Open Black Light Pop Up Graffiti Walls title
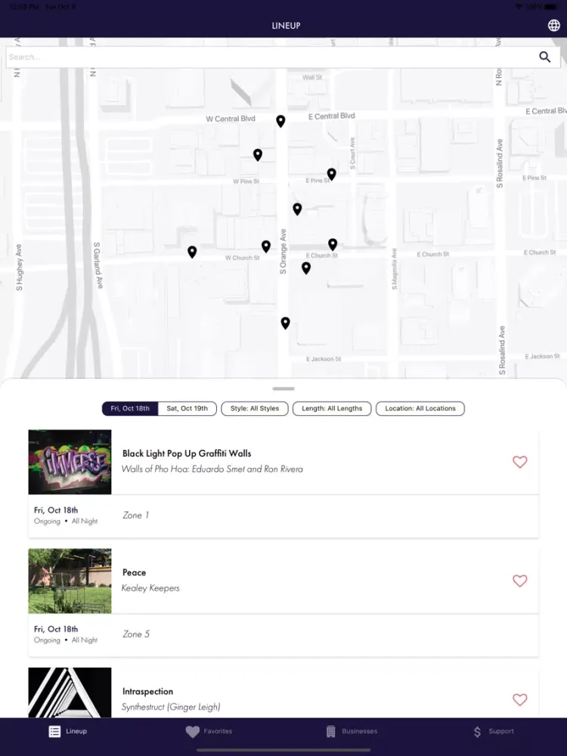This screenshot has height=756, width=567. (187, 453)
